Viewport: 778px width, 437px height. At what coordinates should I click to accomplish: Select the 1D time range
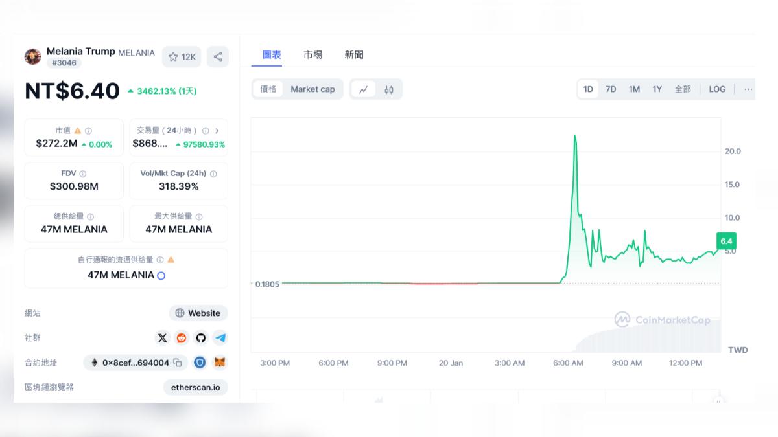pyautogui.click(x=588, y=89)
